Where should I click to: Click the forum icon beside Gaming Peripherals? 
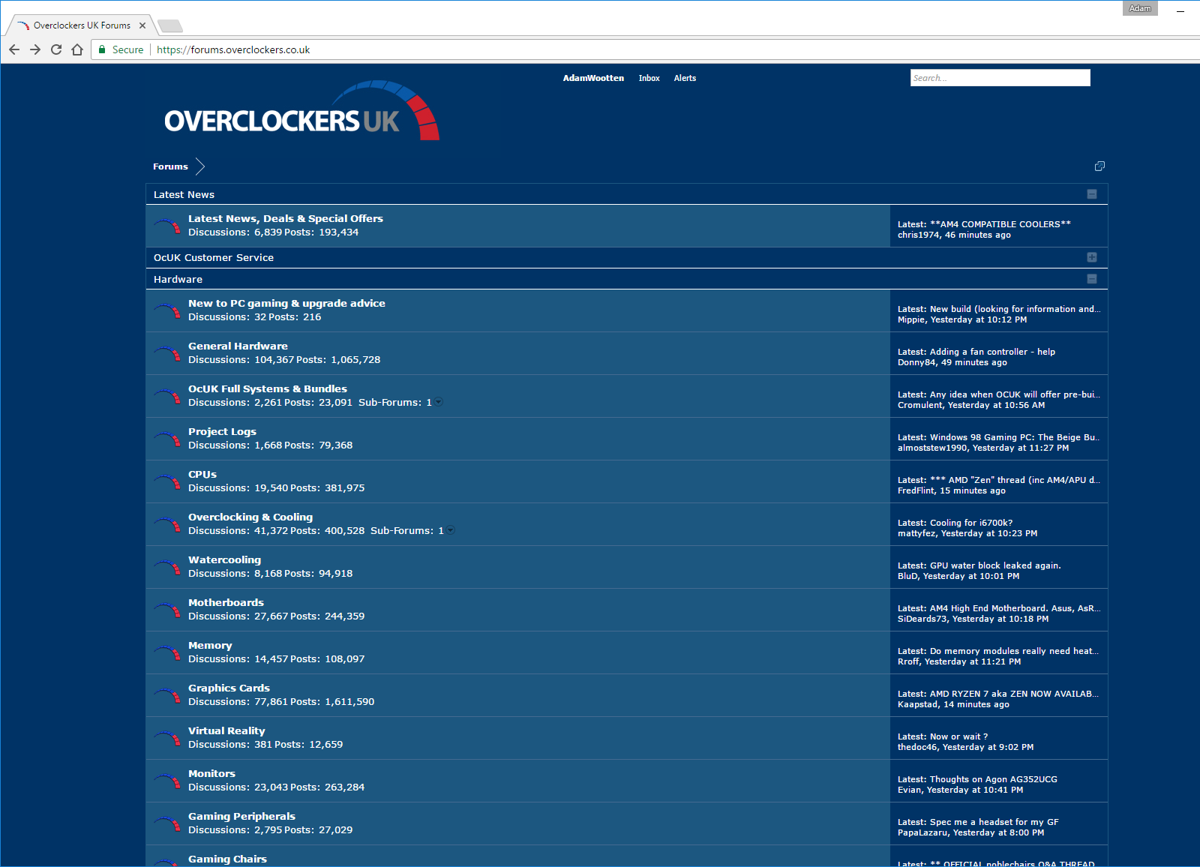click(167, 823)
